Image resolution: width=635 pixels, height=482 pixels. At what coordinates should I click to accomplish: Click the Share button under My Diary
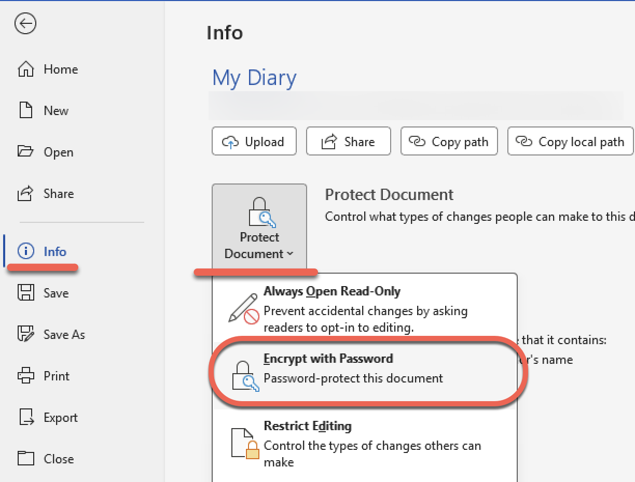click(x=349, y=141)
